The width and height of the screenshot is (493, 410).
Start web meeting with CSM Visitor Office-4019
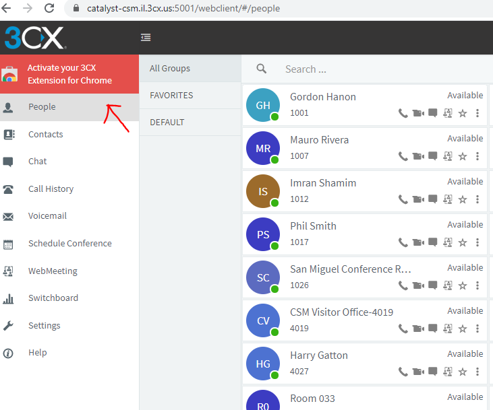(448, 329)
